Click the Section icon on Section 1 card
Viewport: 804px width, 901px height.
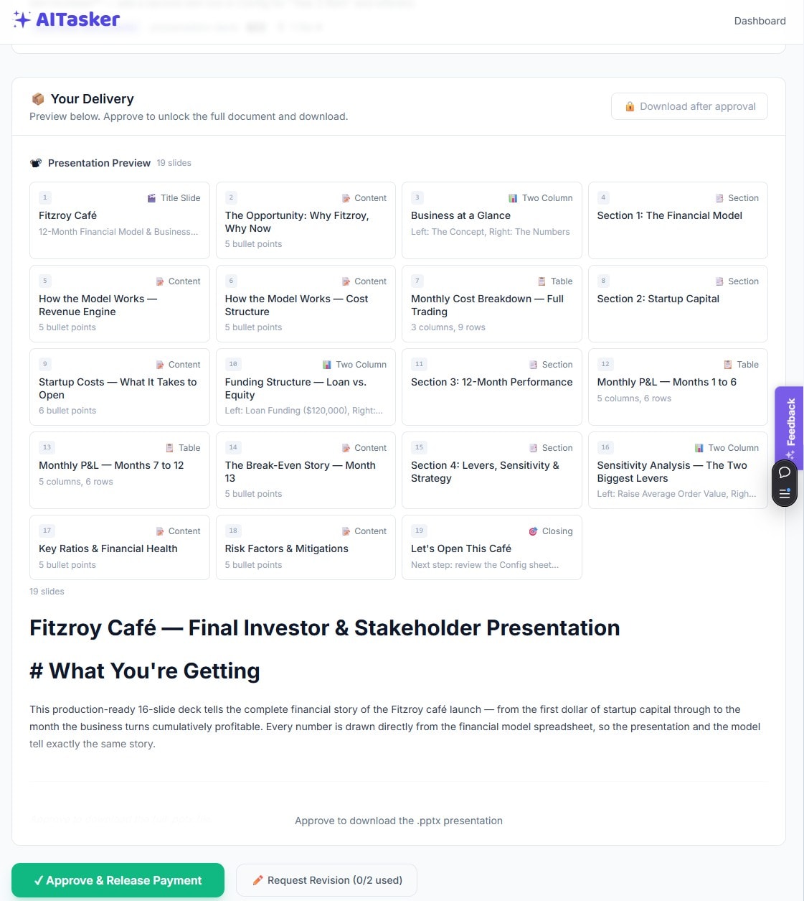coord(719,197)
